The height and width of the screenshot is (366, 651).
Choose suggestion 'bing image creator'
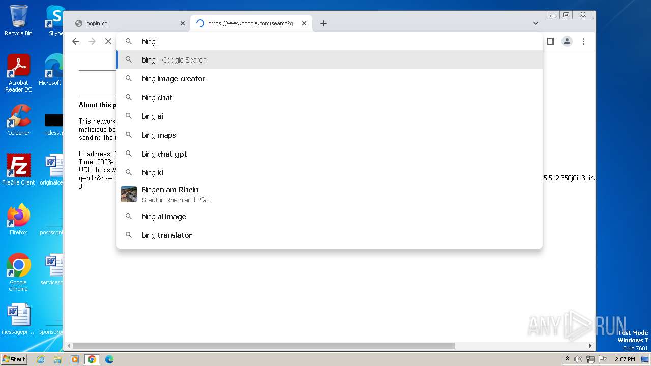tap(330, 79)
